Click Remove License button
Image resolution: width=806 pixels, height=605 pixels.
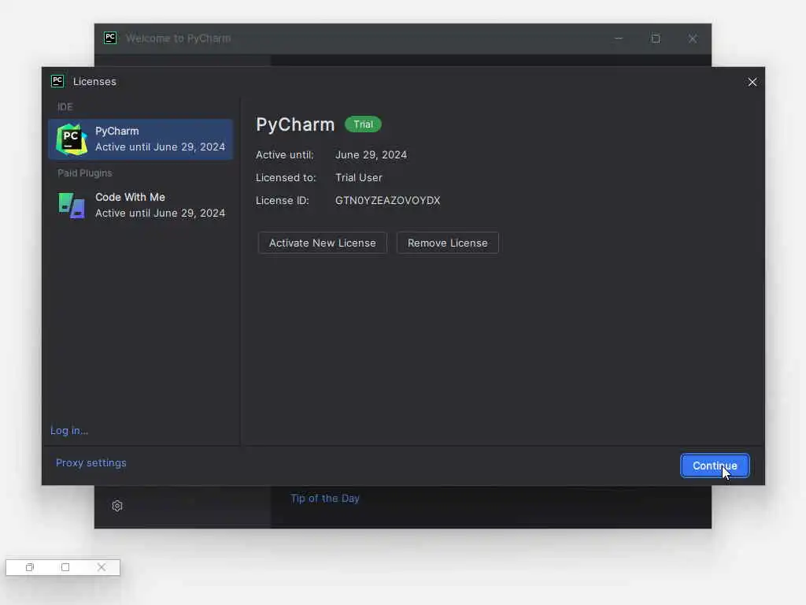[x=447, y=243]
